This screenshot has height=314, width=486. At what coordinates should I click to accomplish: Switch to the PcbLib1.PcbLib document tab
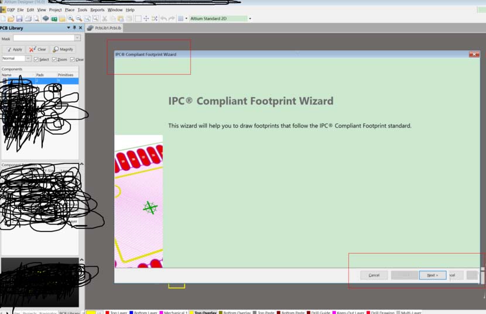click(104, 28)
